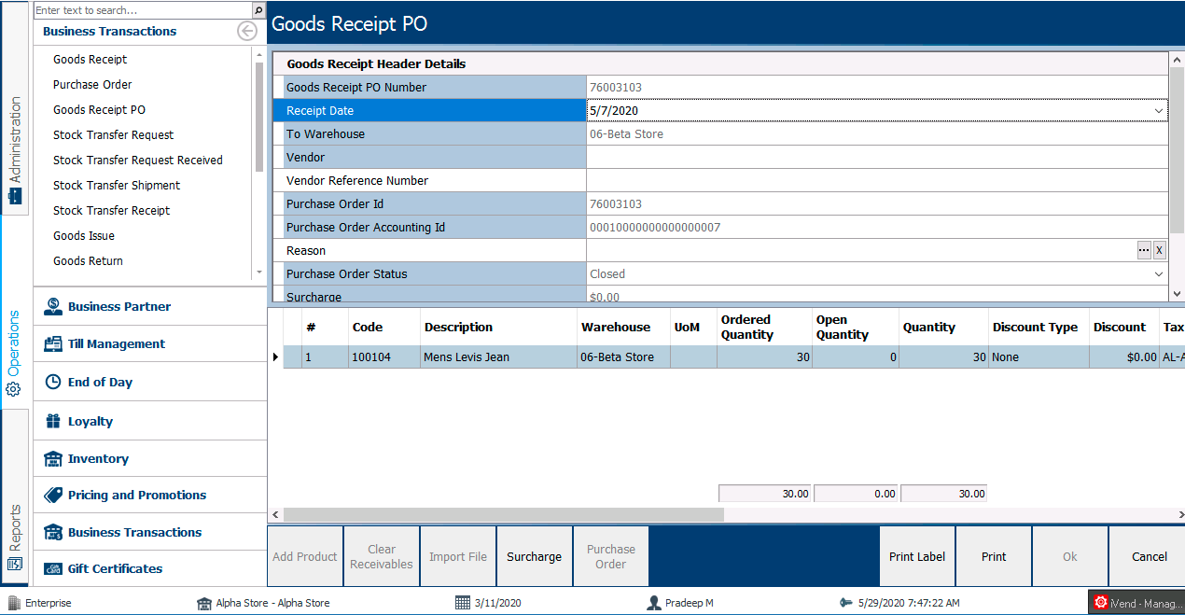Screen dimensions: 1185x615
Task: Expand the Purchase Order Status dropdown
Action: pos(1159,274)
